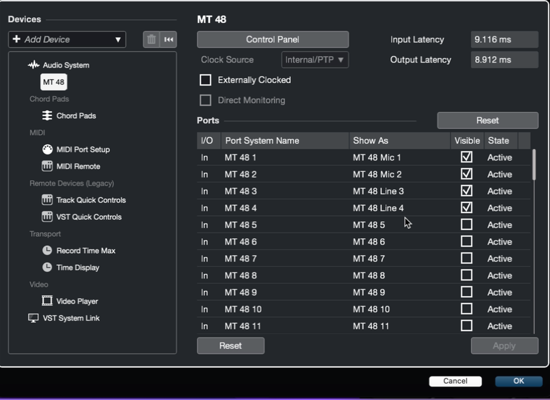Screen dimensions: 550x400
Task: Open the Add Device dropdown
Action: coord(67,39)
